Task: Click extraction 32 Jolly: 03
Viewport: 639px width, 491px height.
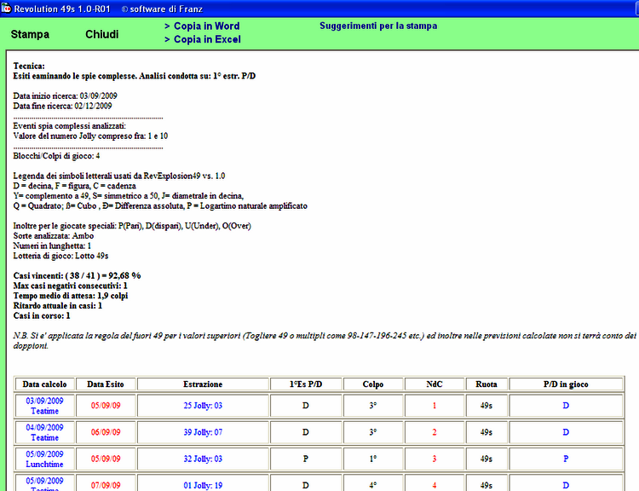Action: tap(203, 459)
